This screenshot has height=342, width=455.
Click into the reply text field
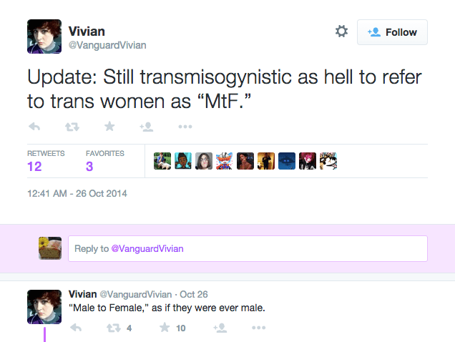(x=248, y=248)
